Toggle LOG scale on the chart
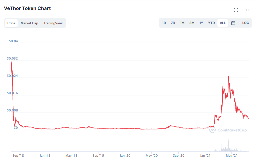Screen dimensions: 256x162 click(246, 23)
